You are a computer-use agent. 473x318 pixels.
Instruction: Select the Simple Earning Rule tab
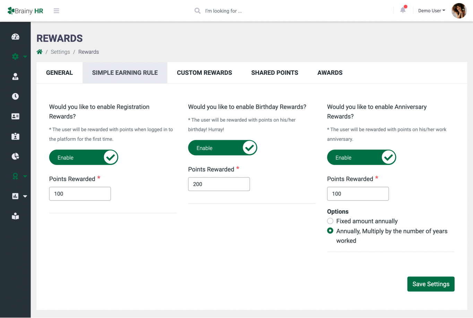125,73
